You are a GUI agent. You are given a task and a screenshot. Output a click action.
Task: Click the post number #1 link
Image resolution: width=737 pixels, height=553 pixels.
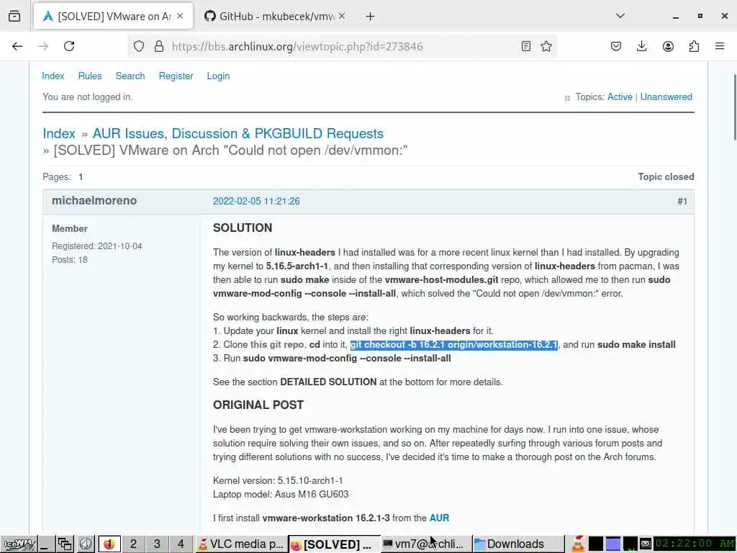(x=682, y=202)
